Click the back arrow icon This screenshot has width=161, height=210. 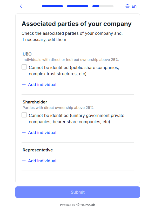point(21,6)
